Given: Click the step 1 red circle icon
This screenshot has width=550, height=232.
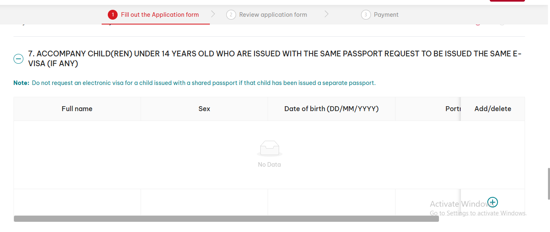Looking at the screenshot, I should coord(113,15).
